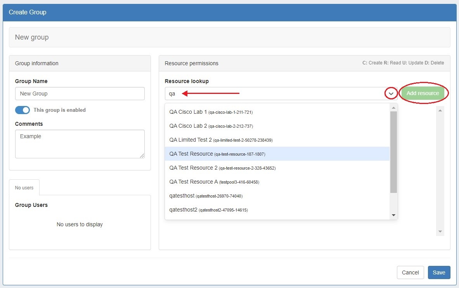Image resolution: width=459 pixels, height=288 pixels.
Task: Toggle the 'This group is enabled' switch
Action: [x=23, y=110]
